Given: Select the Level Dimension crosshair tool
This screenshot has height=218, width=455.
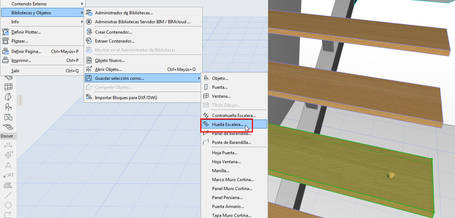Looking at the screenshot, I should coord(8,155).
